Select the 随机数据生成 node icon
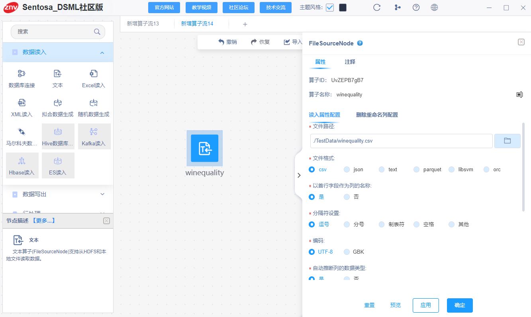531x317 pixels. [x=94, y=103]
